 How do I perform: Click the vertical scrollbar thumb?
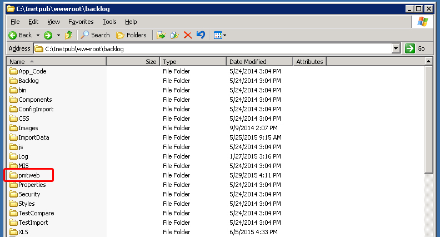[428, 120]
